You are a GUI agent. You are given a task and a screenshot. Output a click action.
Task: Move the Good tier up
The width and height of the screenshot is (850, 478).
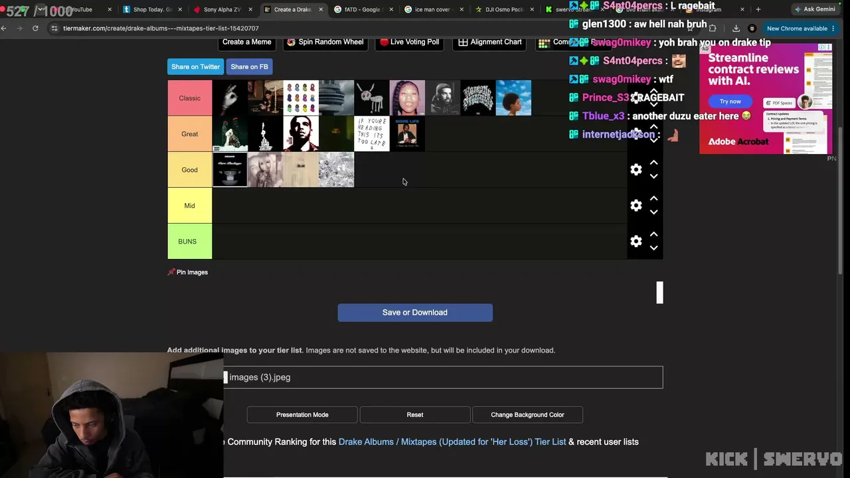click(x=653, y=163)
